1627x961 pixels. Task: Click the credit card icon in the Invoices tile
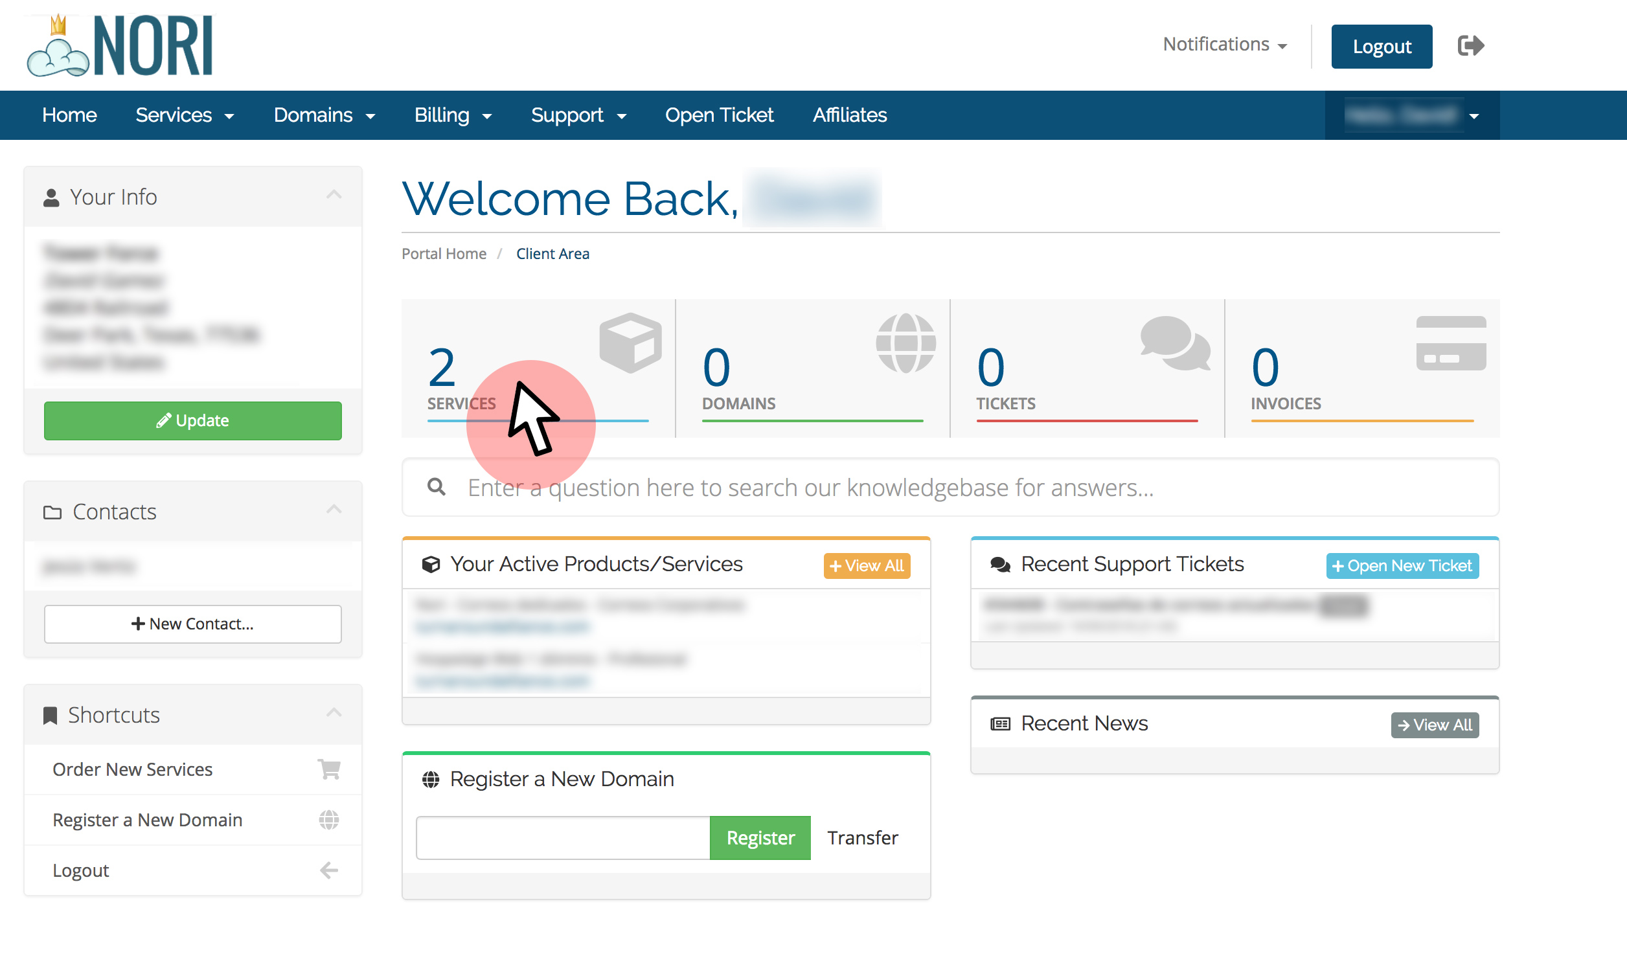pos(1451,343)
